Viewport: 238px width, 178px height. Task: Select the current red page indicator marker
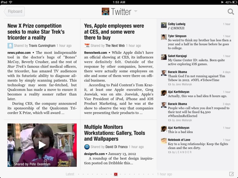(116, 174)
